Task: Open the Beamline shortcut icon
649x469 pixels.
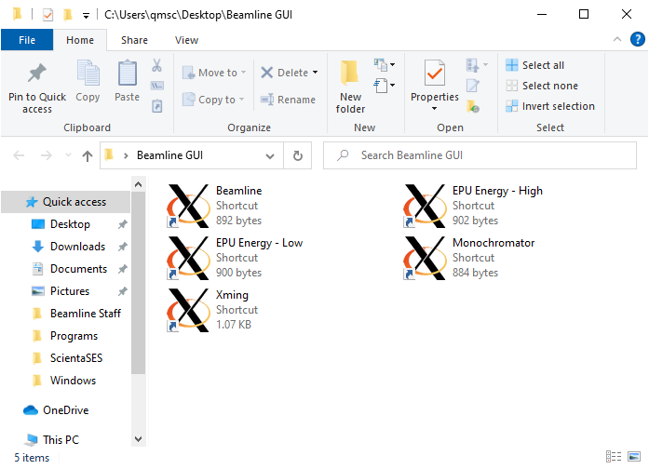Action: [188, 206]
